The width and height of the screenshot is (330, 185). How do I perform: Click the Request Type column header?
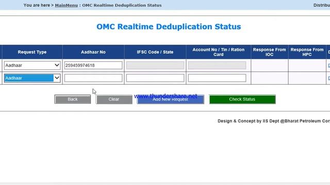32,52
